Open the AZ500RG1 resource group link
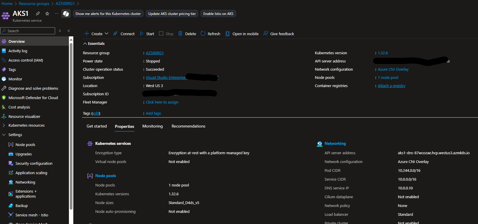Image resolution: width=478 pixels, height=224 pixels. 155,53
